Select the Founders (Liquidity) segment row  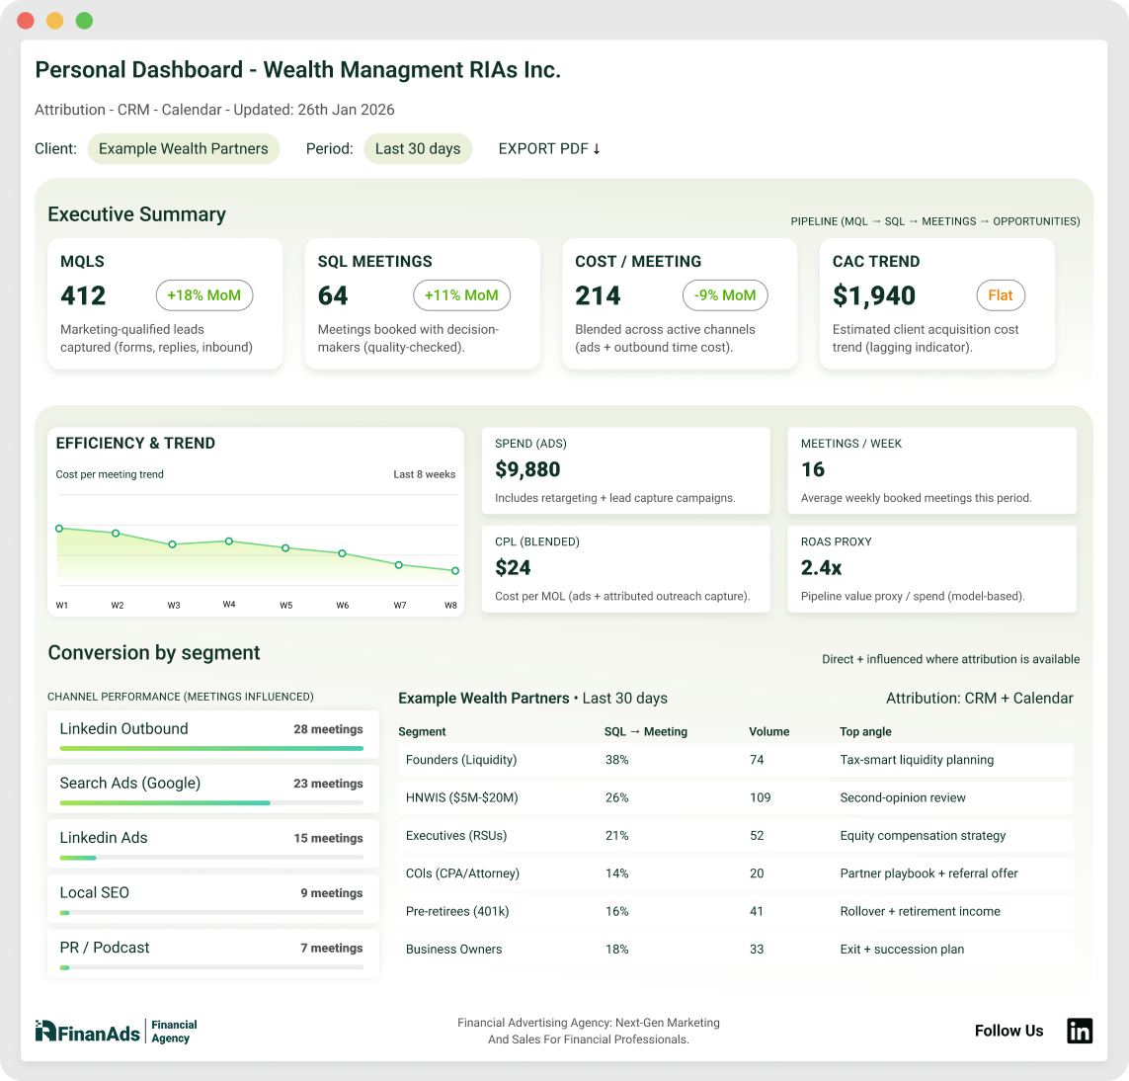tap(735, 760)
